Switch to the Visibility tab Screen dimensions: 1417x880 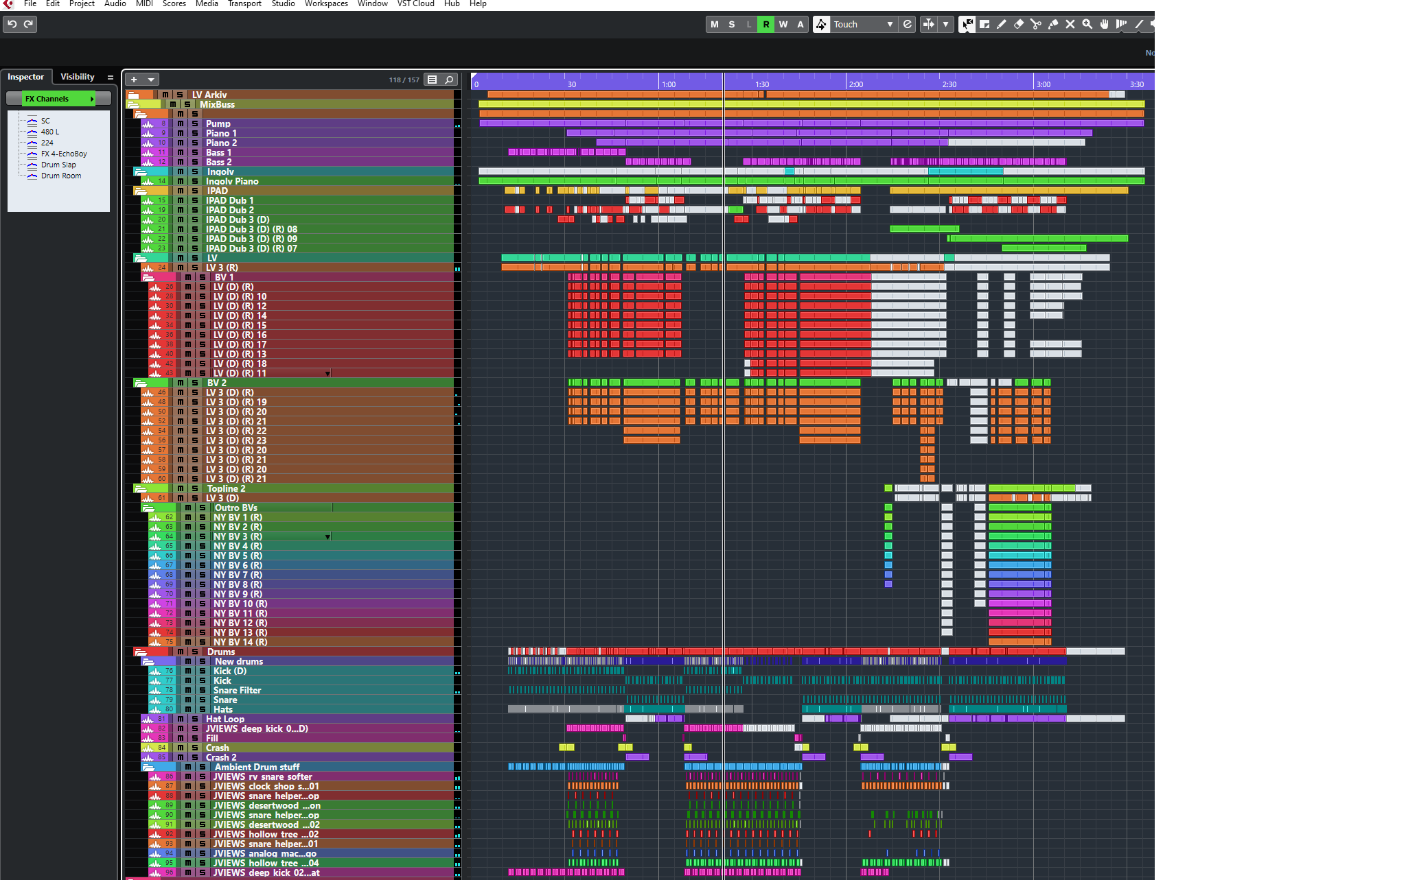pyautogui.click(x=77, y=77)
